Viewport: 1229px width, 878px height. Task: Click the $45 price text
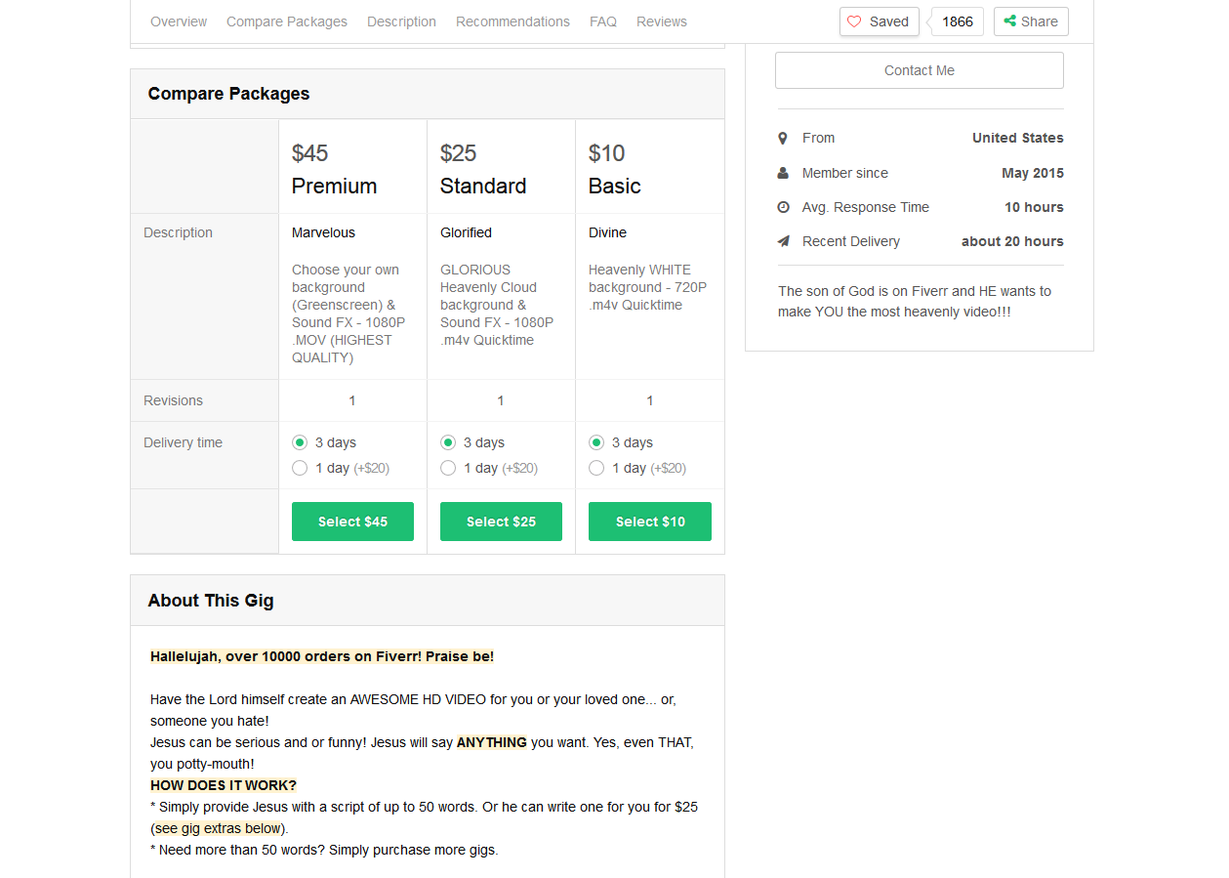click(309, 153)
